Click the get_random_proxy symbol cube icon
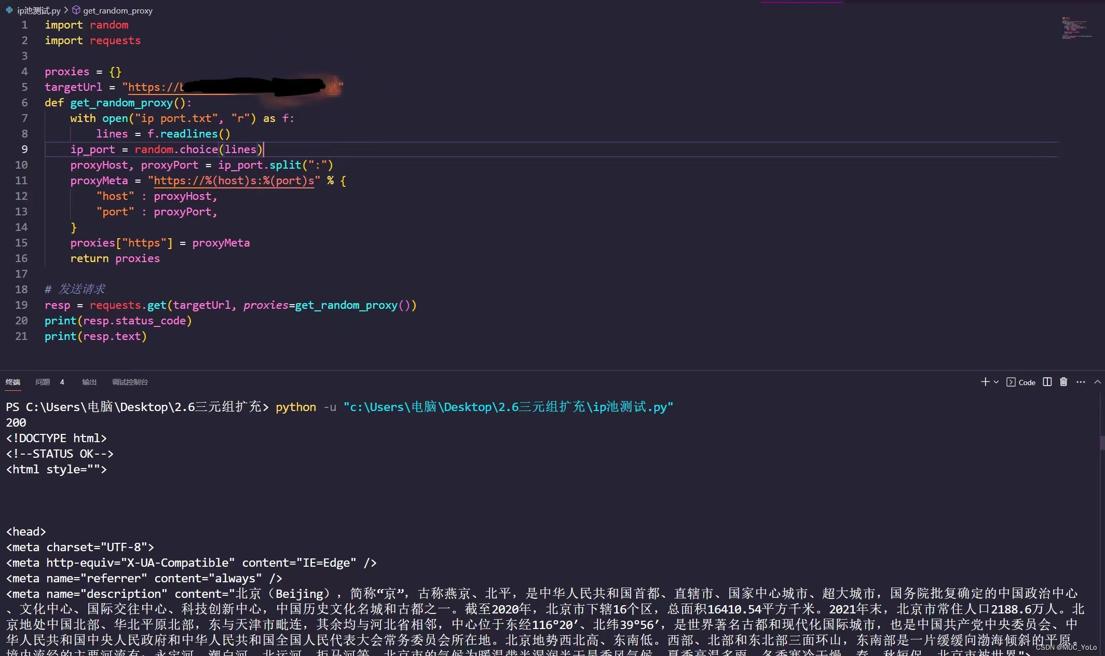 [76, 10]
